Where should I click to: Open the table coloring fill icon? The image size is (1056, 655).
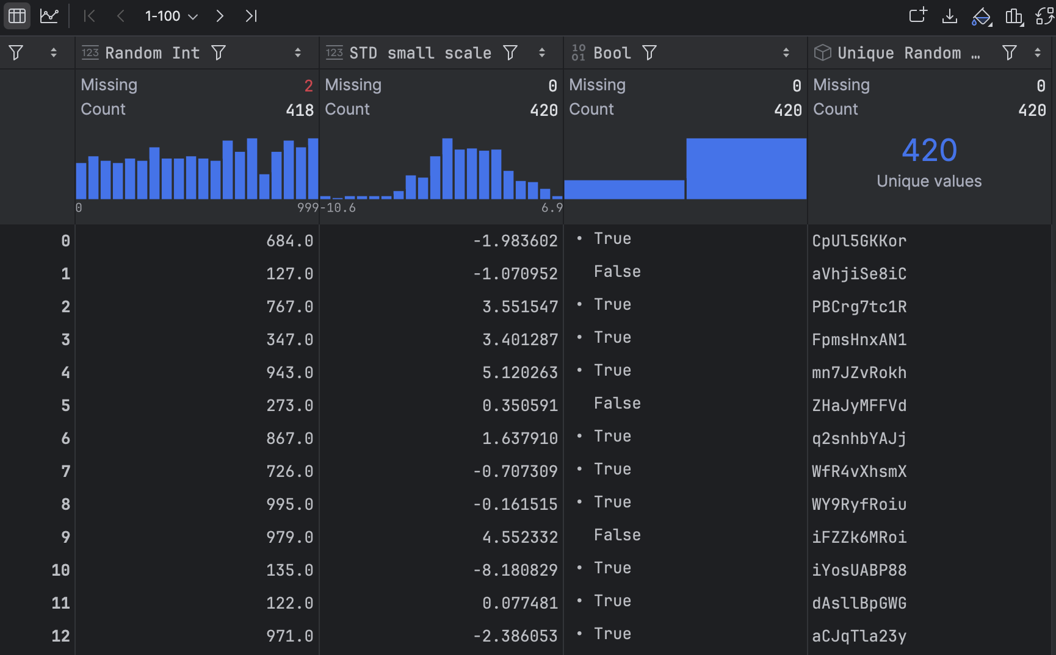click(x=982, y=16)
